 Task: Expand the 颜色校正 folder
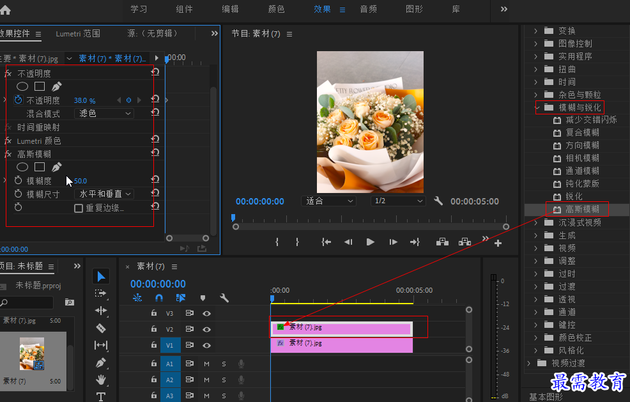[x=535, y=337]
